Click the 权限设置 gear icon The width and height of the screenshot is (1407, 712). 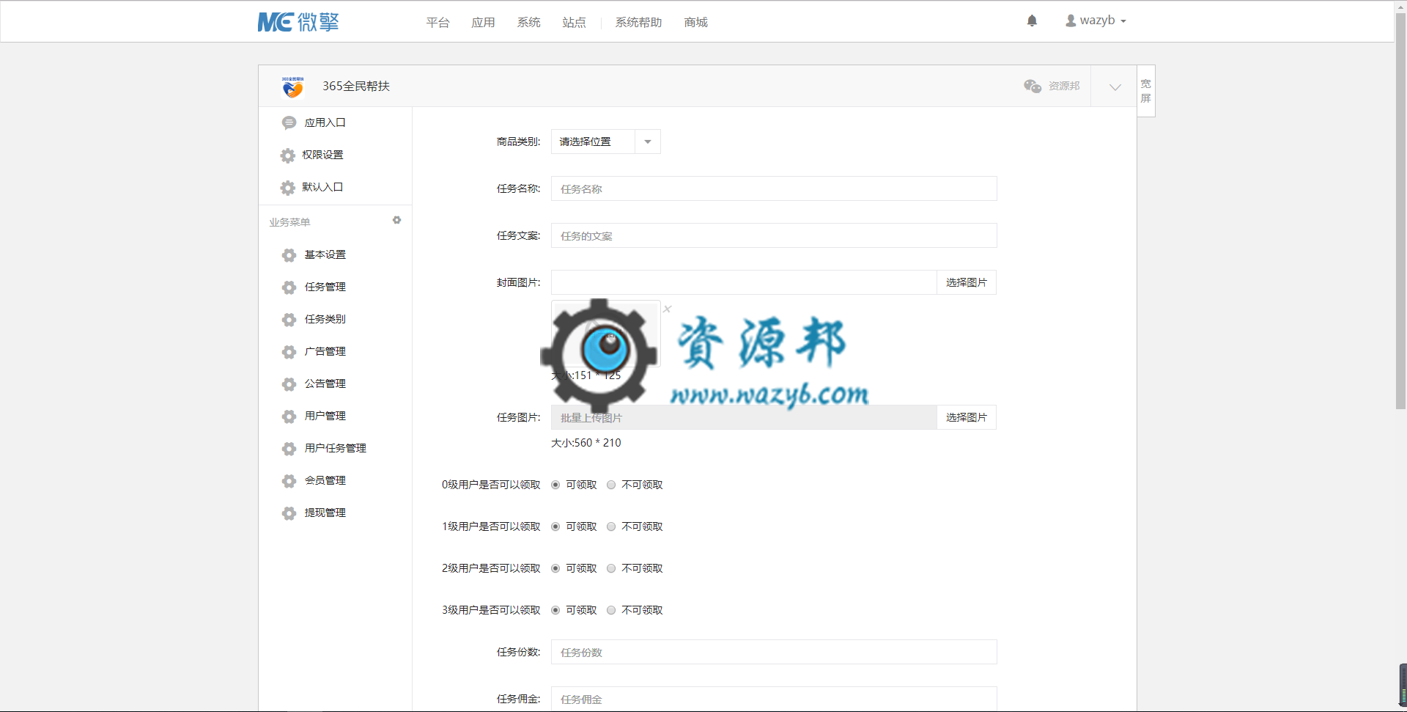pos(288,155)
